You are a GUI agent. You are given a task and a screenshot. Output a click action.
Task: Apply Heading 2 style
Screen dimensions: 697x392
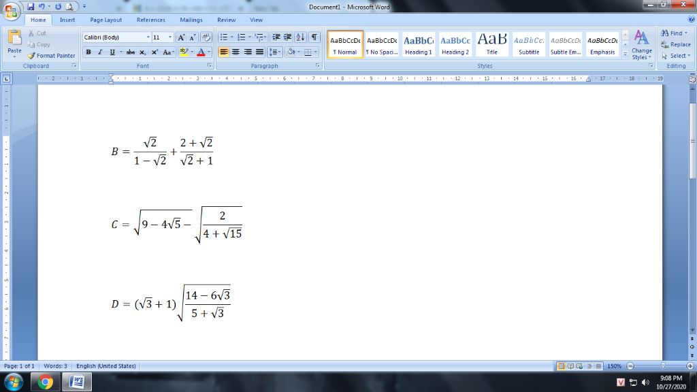click(x=455, y=44)
